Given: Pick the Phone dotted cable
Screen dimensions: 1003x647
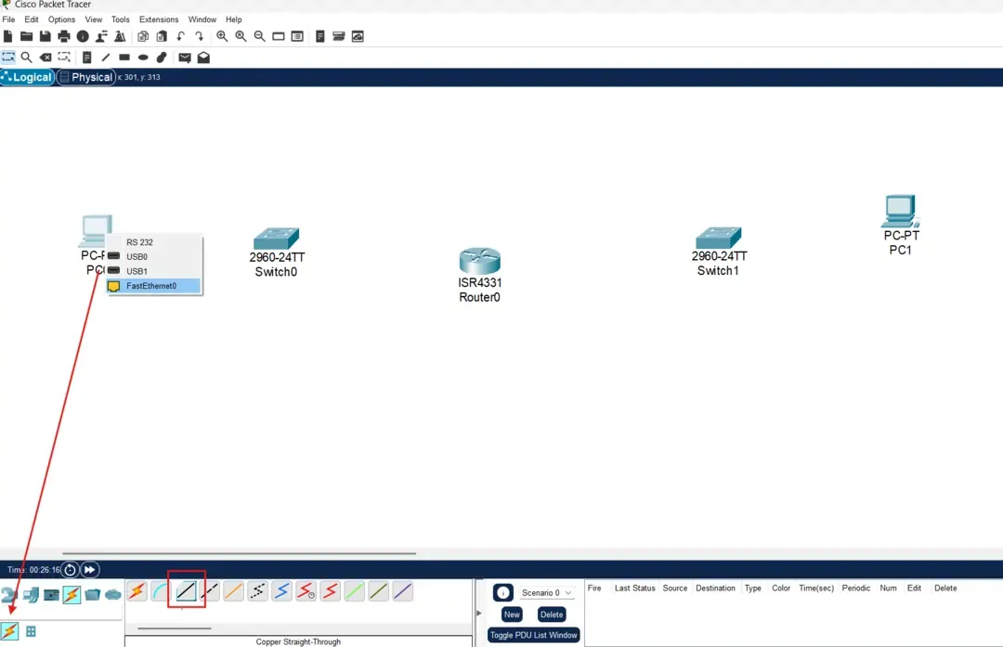Looking at the screenshot, I should pos(258,591).
